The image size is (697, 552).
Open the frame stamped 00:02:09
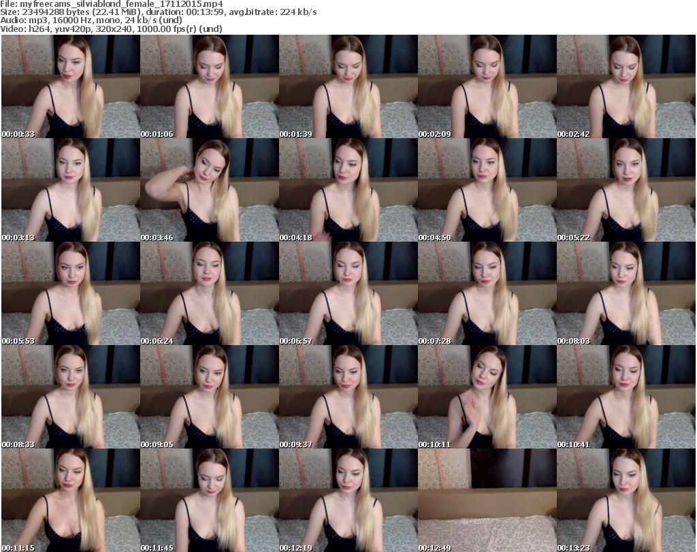click(x=487, y=86)
